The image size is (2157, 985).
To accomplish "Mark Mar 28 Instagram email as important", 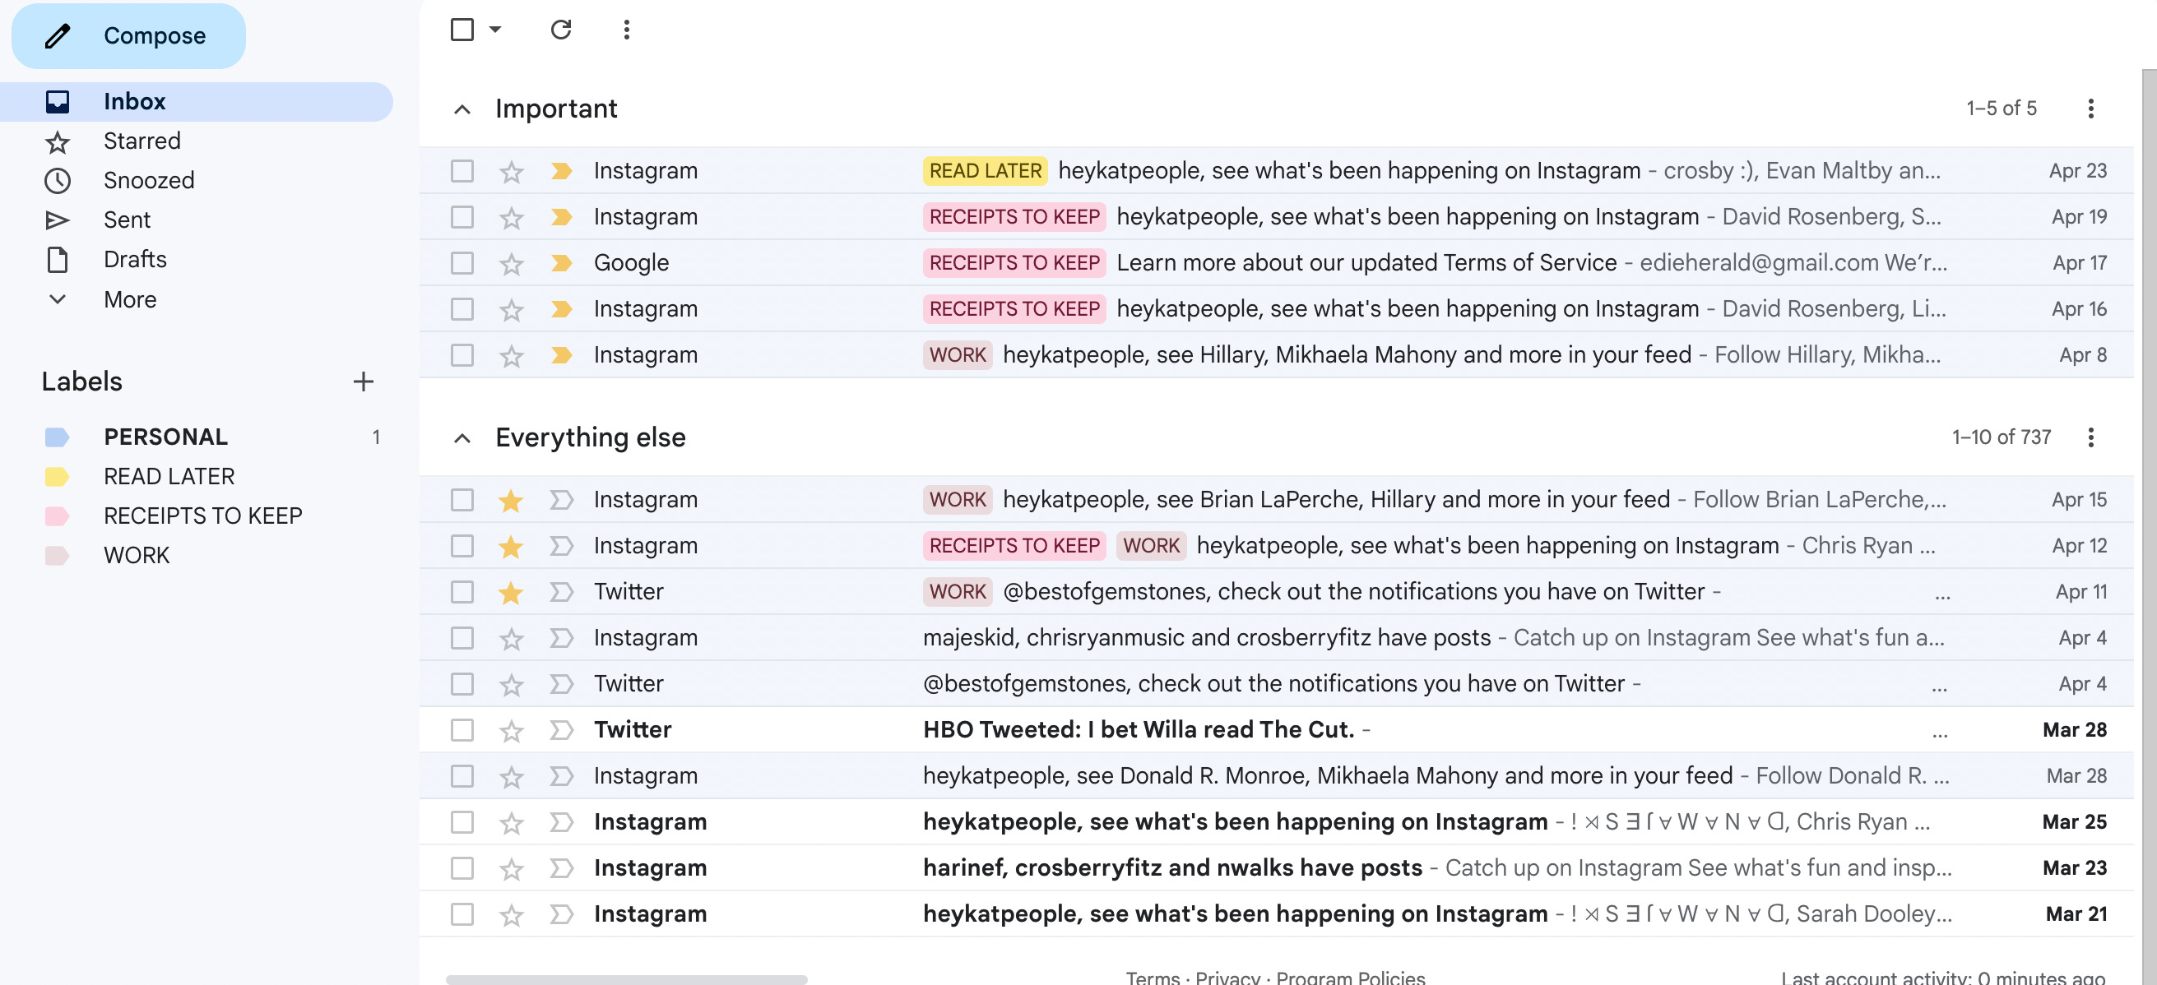I will click(x=561, y=776).
